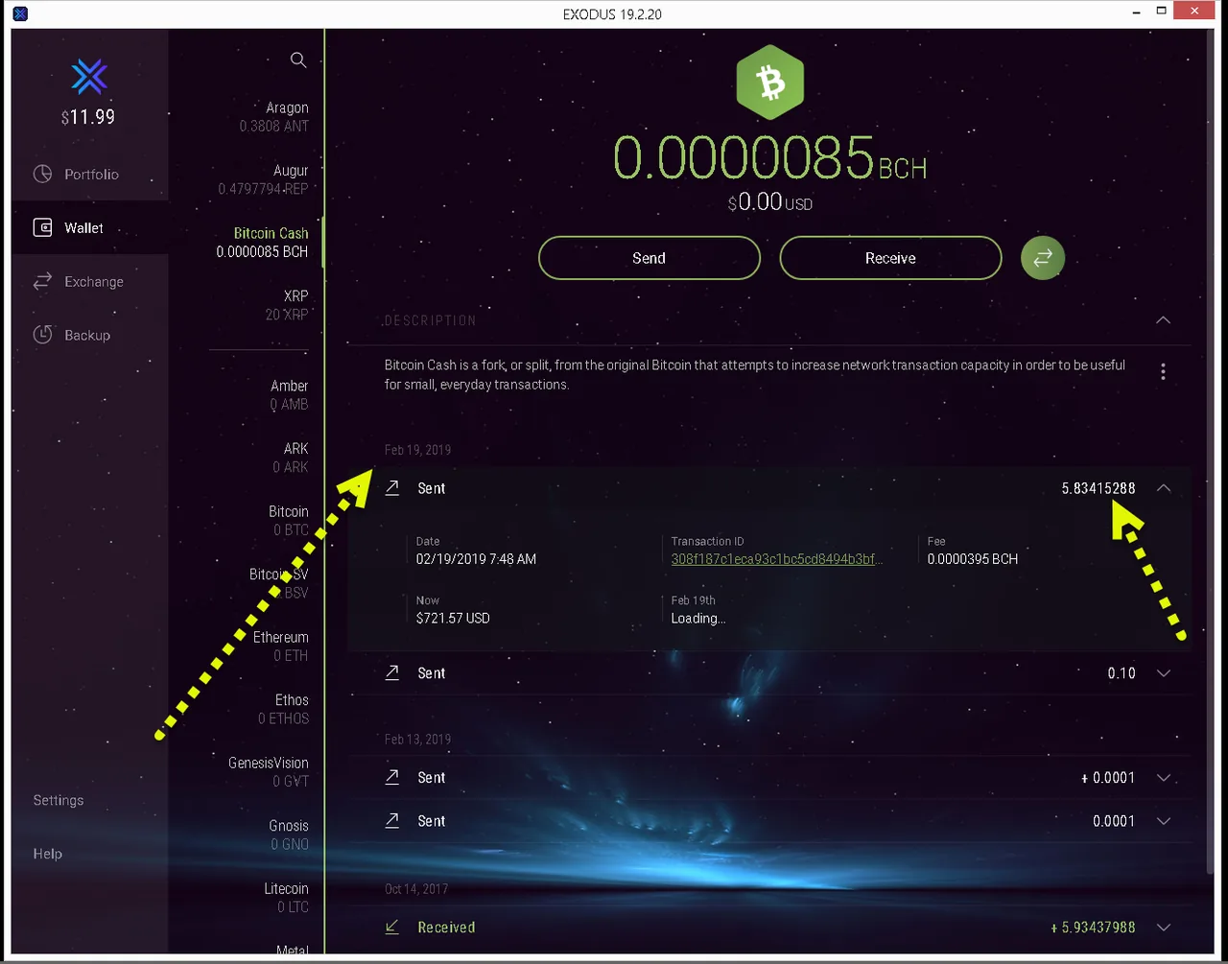Click the 5.83415288 sent amount

click(x=1098, y=488)
